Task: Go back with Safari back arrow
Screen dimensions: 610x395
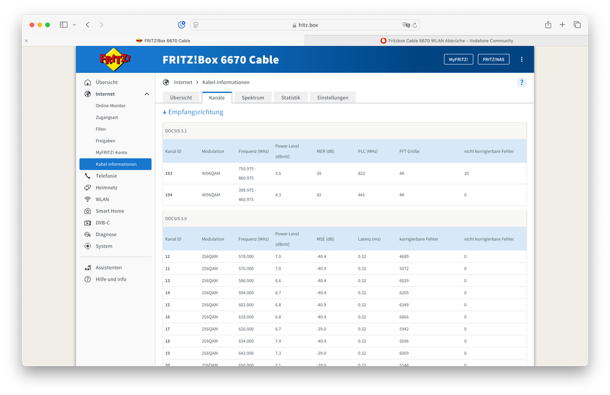Action: pos(88,25)
